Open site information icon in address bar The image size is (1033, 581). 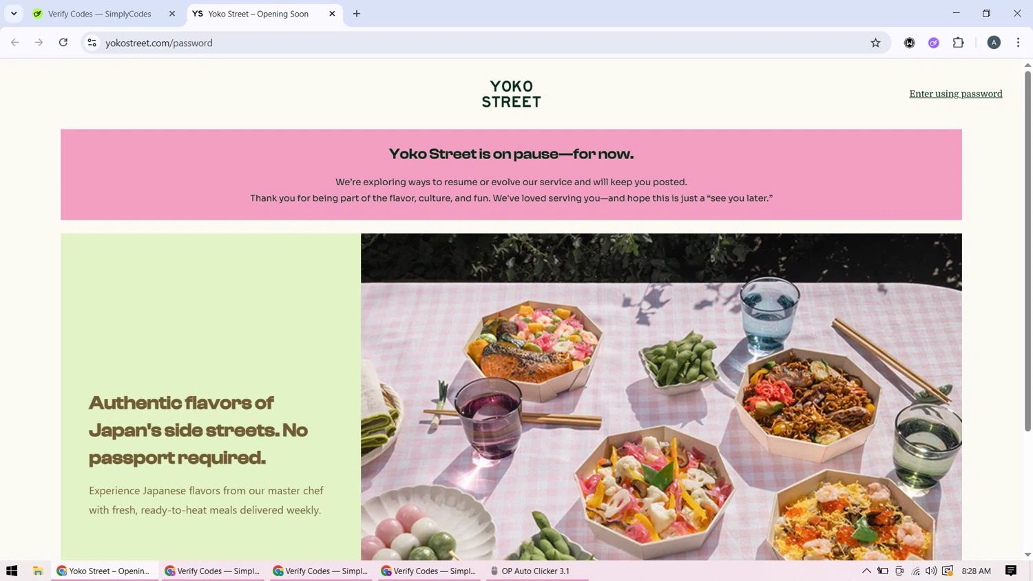[92, 43]
